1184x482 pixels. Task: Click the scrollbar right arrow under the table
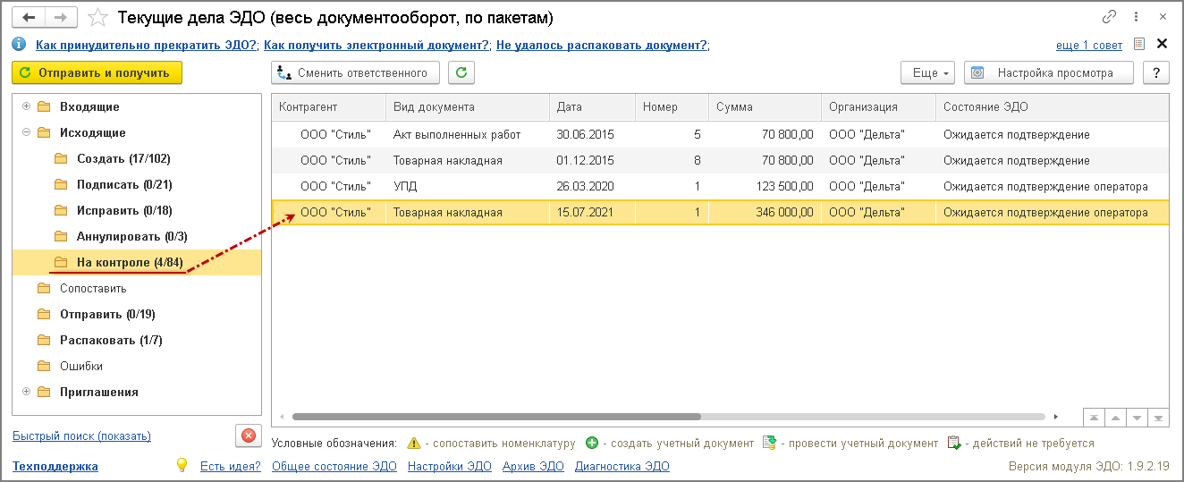point(1056,417)
